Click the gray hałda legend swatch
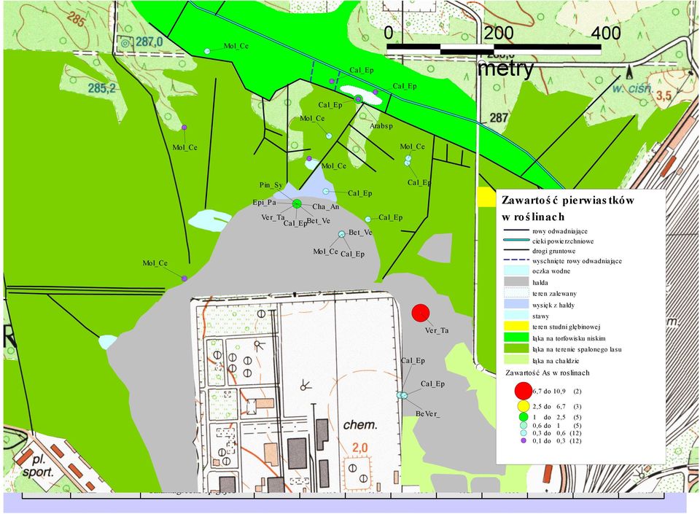This screenshot has width=700, height=514. (x=516, y=282)
